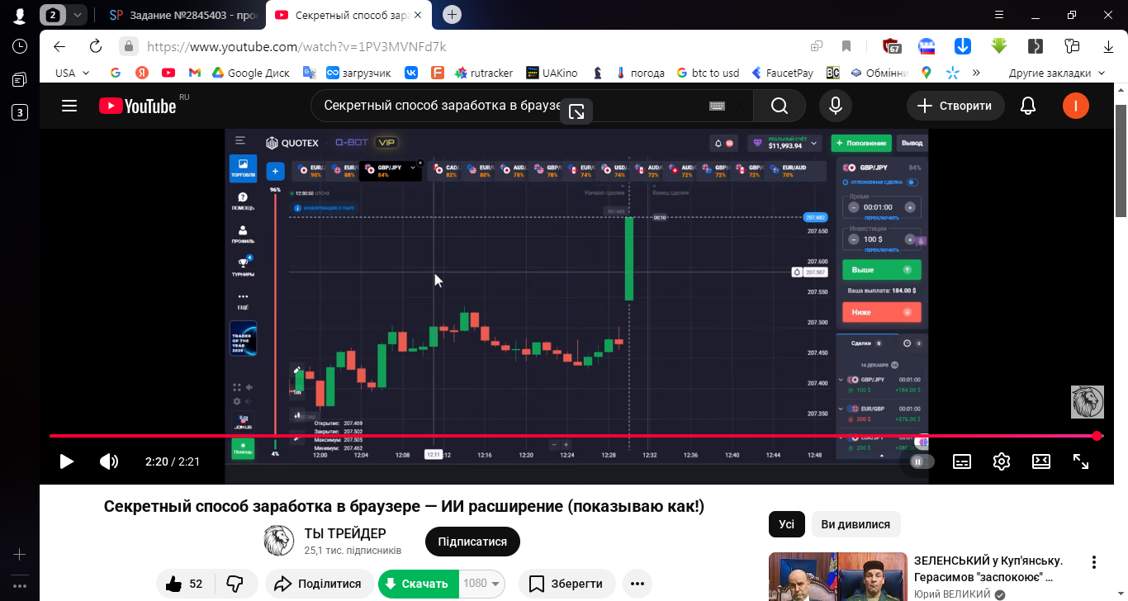1128x601 pixels.
Task: Subscribe with the Підписатися button
Action: click(x=472, y=542)
